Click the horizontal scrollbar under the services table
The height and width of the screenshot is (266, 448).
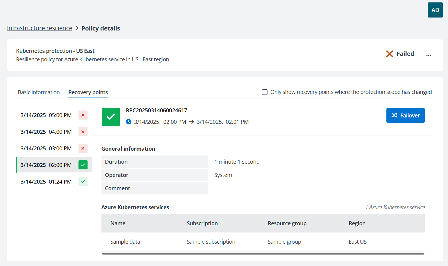263,254
